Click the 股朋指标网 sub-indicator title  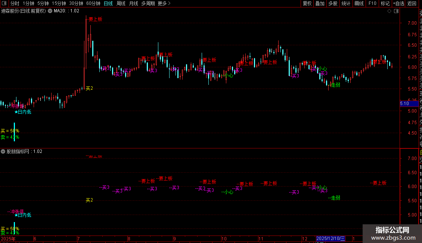click(18, 151)
